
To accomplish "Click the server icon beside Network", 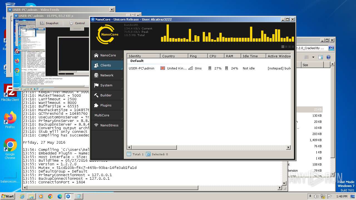I will coord(96,75).
